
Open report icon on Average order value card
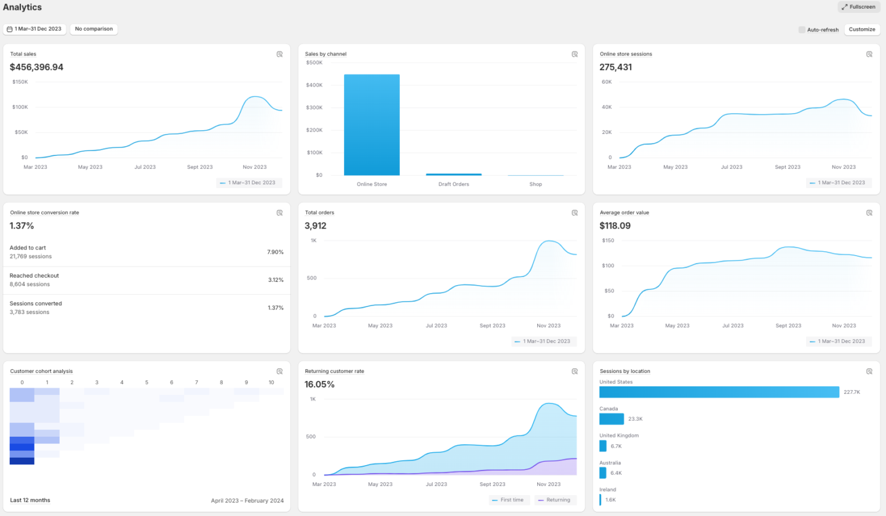tap(869, 213)
